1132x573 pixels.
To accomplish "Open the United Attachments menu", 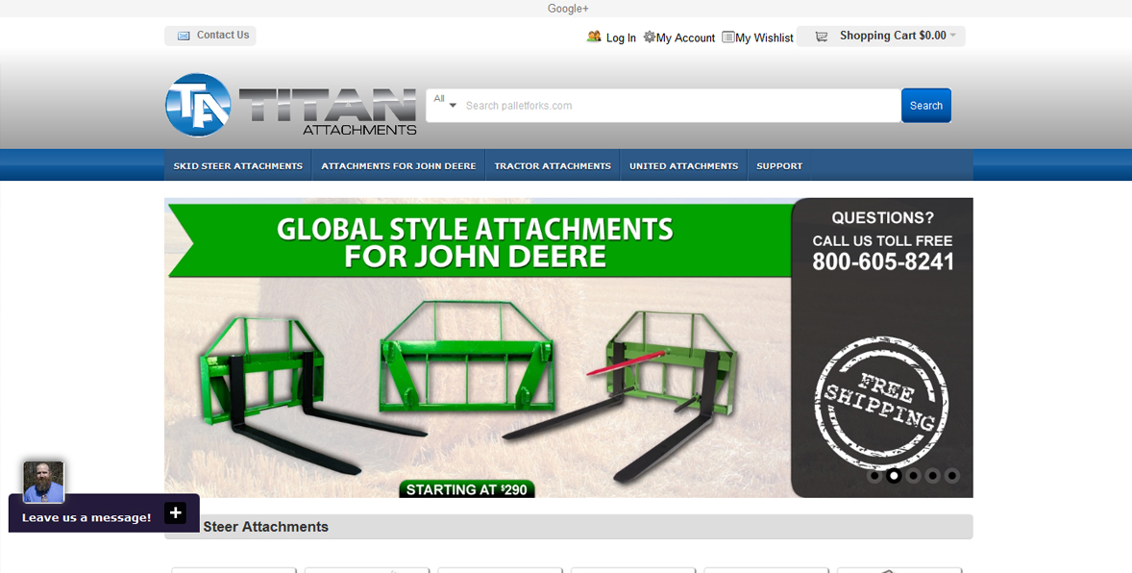I will 683,165.
